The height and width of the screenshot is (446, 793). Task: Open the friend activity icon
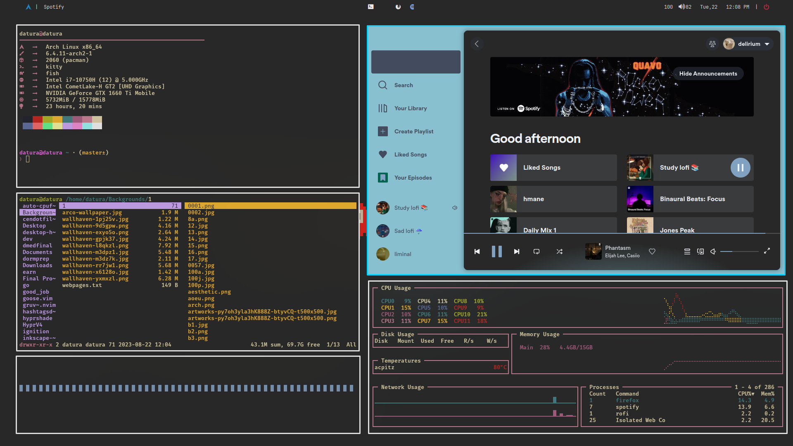pos(712,44)
